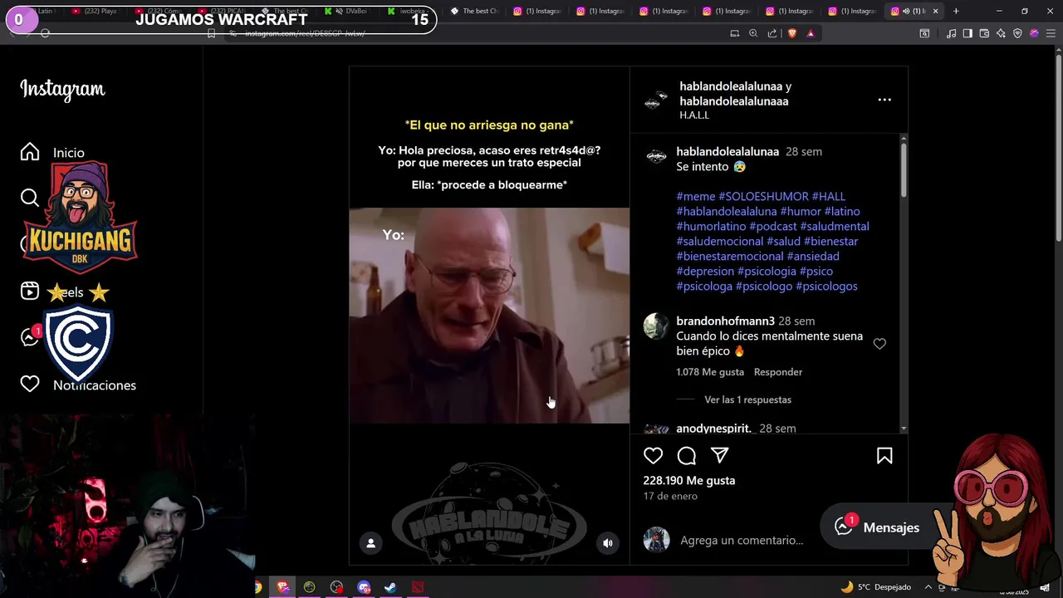Click the Agrega un comentario field
Viewport: 1063px width, 598px height.
[742, 540]
